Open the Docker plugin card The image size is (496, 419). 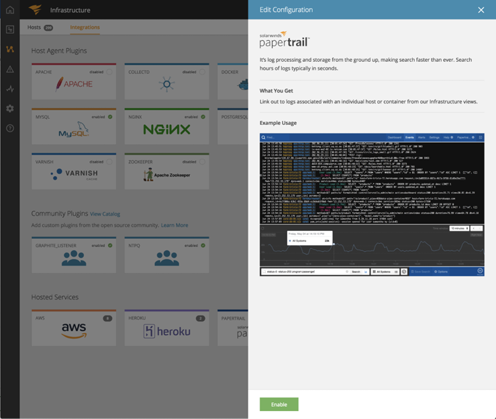pyautogui.click(x=233, y=82)
